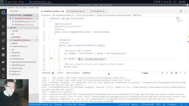Change indentation via Spaces: 4
Image resolution: width=189 pixels, height=106 pixels.
coord(135,104)
